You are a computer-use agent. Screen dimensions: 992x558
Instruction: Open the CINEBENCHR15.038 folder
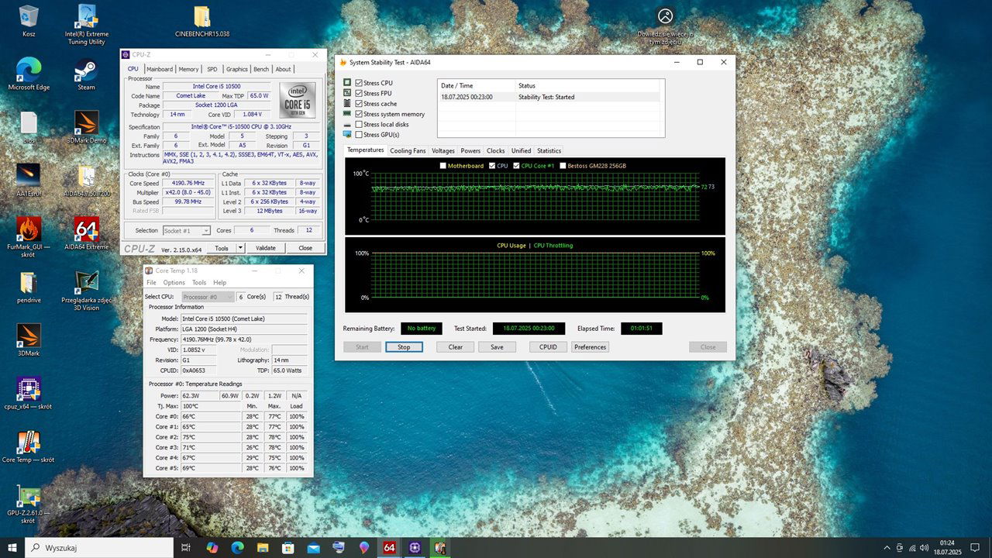201,21
